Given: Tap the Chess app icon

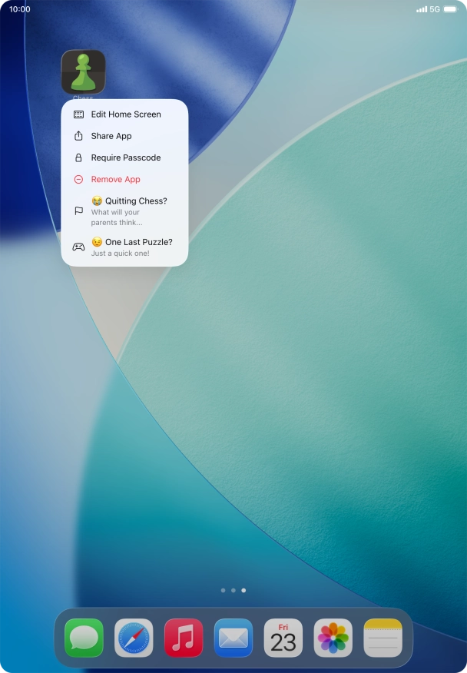Looking at the screenshot, I should (x=83, y=72).
